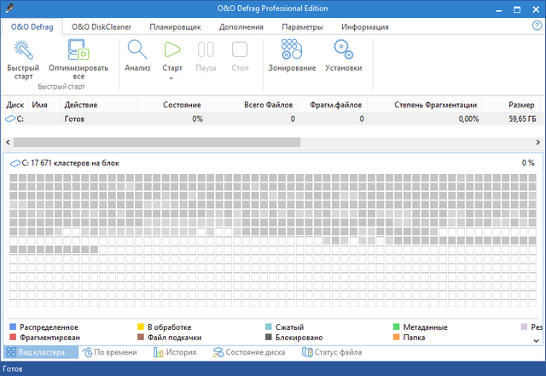Select the C: drive icon in list
This screenshot has width=546, height=376.
[x=10, y=119]
